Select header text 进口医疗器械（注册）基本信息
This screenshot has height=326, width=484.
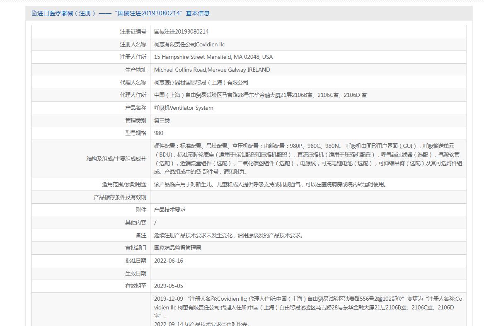[123, 13]
